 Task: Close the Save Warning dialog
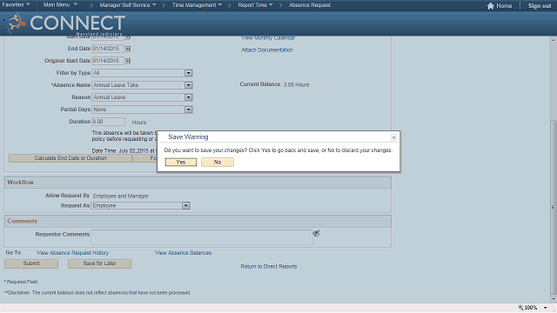click(x=393, y=137)
